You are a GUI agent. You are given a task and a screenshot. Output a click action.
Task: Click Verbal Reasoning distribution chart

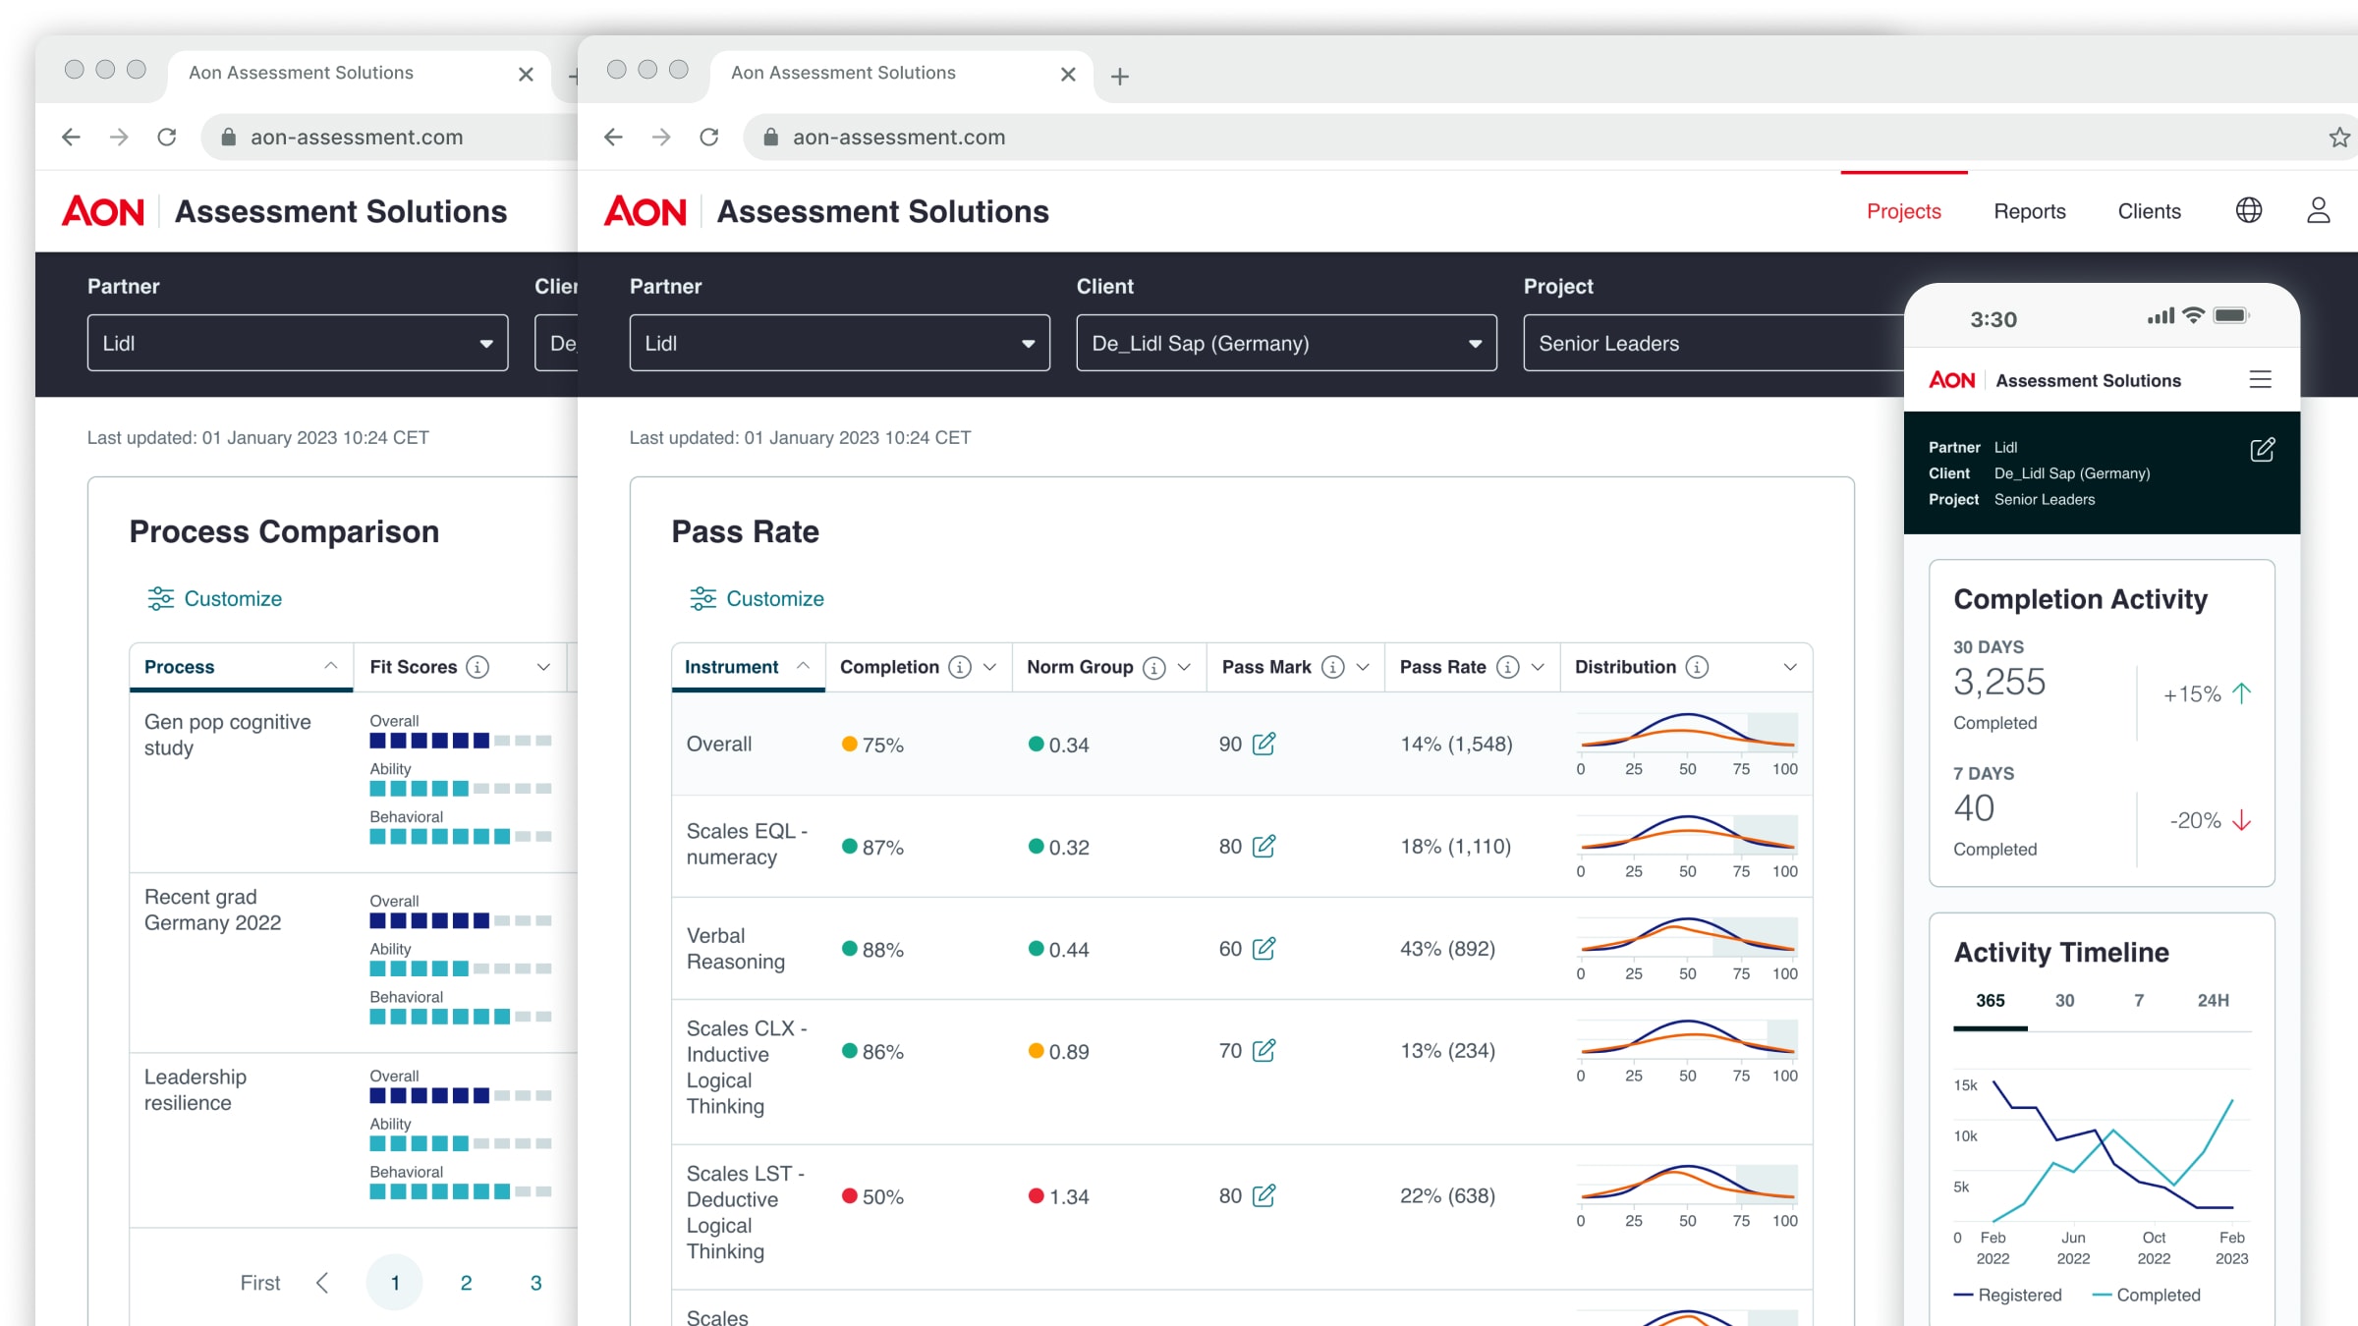click(x=1688, y=947)
